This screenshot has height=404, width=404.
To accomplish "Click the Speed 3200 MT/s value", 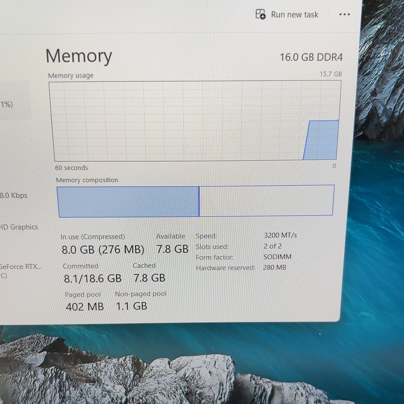I will [280, 235].
